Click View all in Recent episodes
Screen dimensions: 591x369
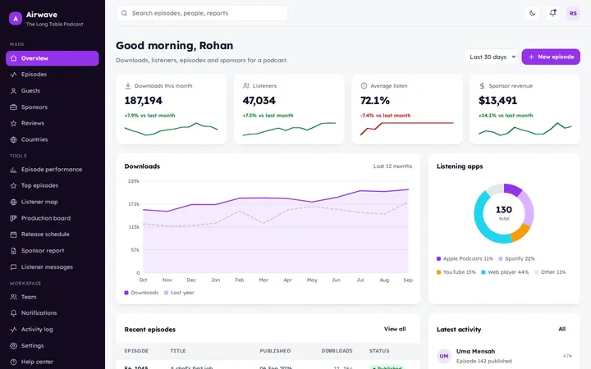pyautogui.click(x=395, y=329)
